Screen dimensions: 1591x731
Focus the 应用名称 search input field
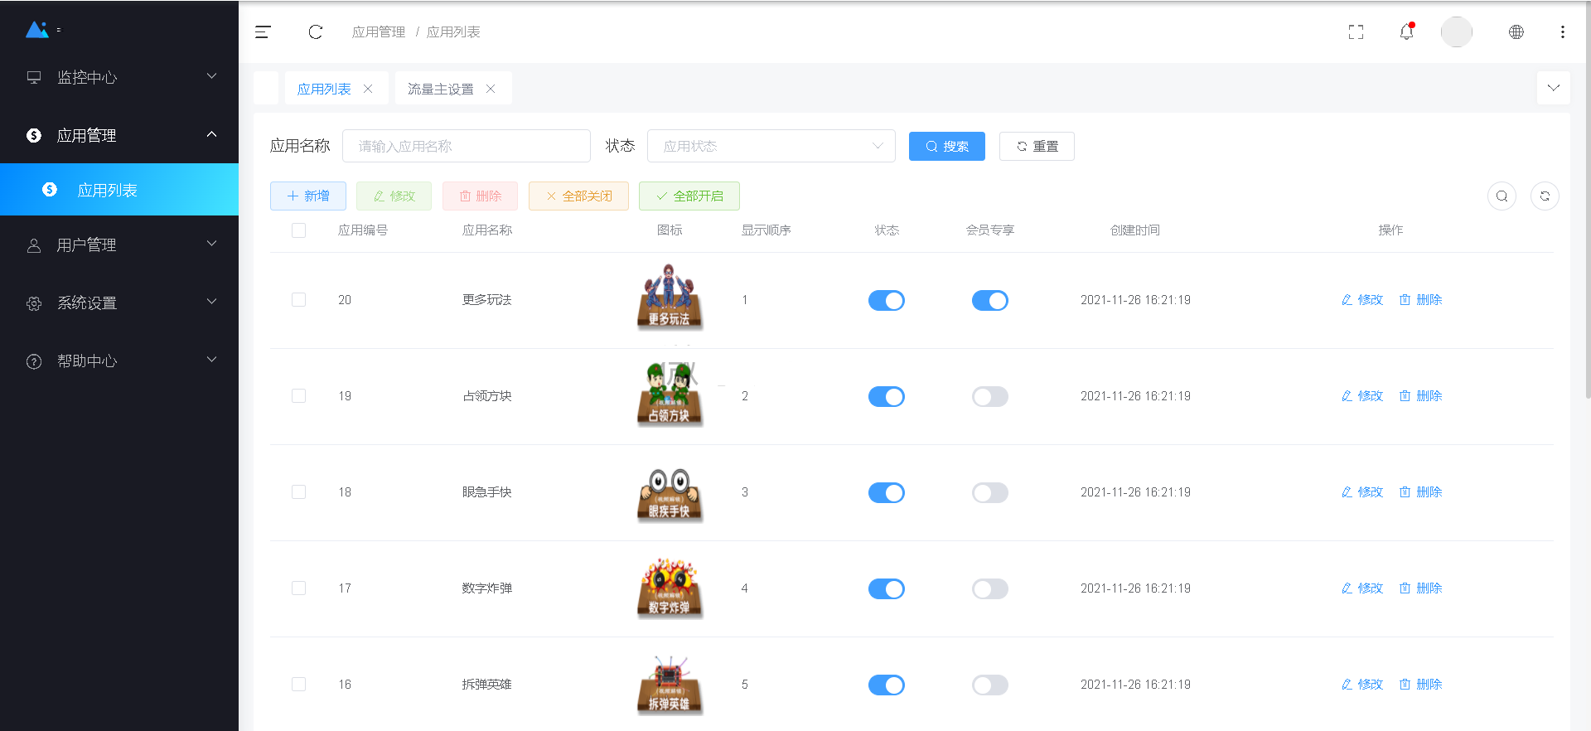pos(467,146)
